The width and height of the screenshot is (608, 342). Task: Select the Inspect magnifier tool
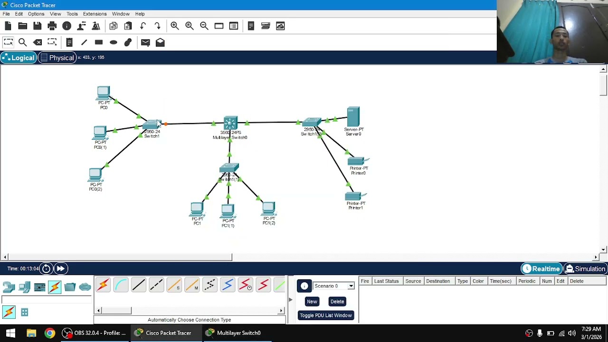tap(23, 43)
